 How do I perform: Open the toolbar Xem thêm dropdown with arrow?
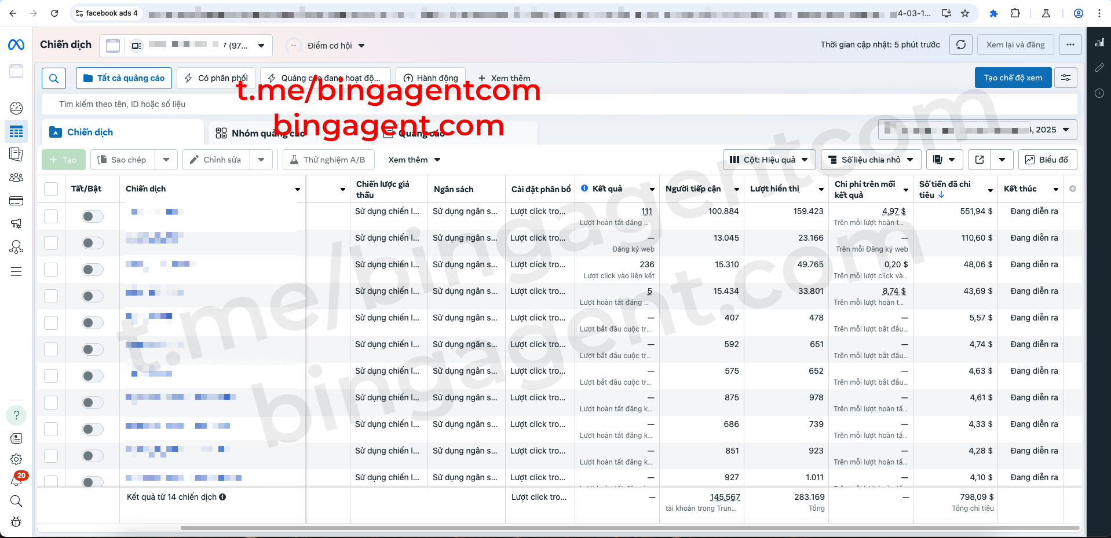414,160
